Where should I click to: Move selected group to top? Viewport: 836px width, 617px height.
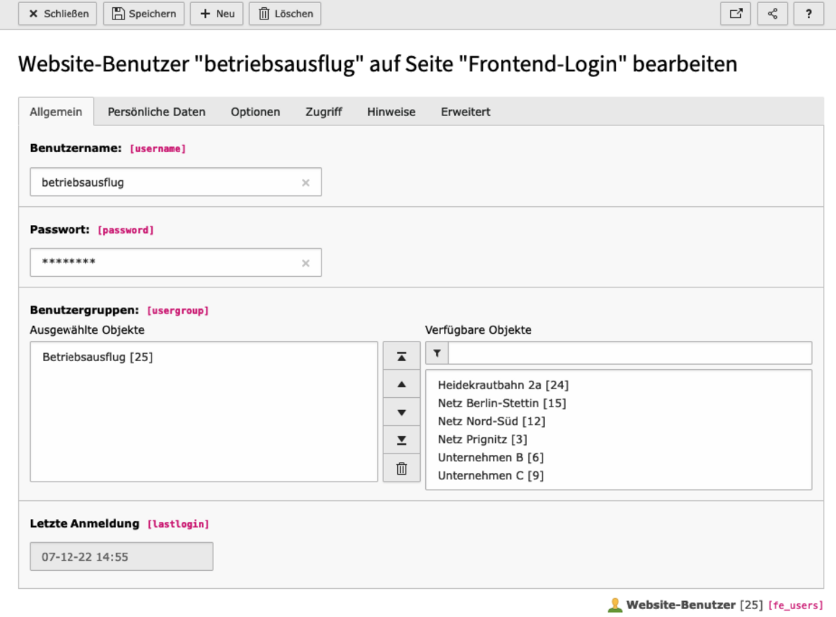coord(401,357)
